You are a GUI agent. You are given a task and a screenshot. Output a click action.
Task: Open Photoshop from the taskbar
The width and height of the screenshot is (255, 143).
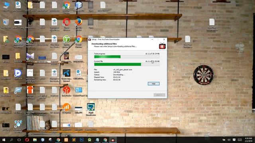(x=82, y=139)
